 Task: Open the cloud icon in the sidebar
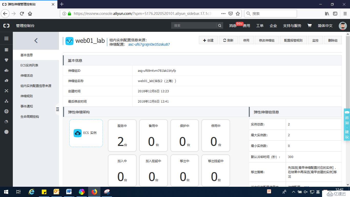click(x=6, y=70)
